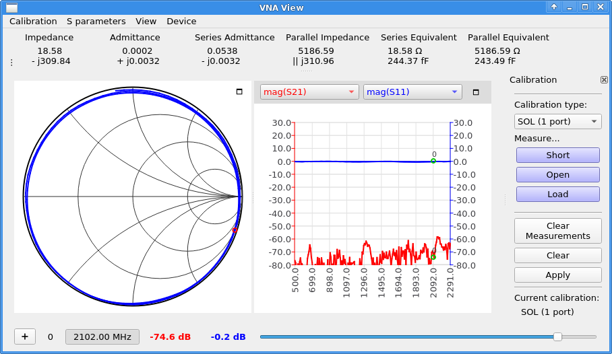Select the Parallel Impedance value 5186.59
The height and width of the screenshot is (354, 612).
(x=315, y=51)
